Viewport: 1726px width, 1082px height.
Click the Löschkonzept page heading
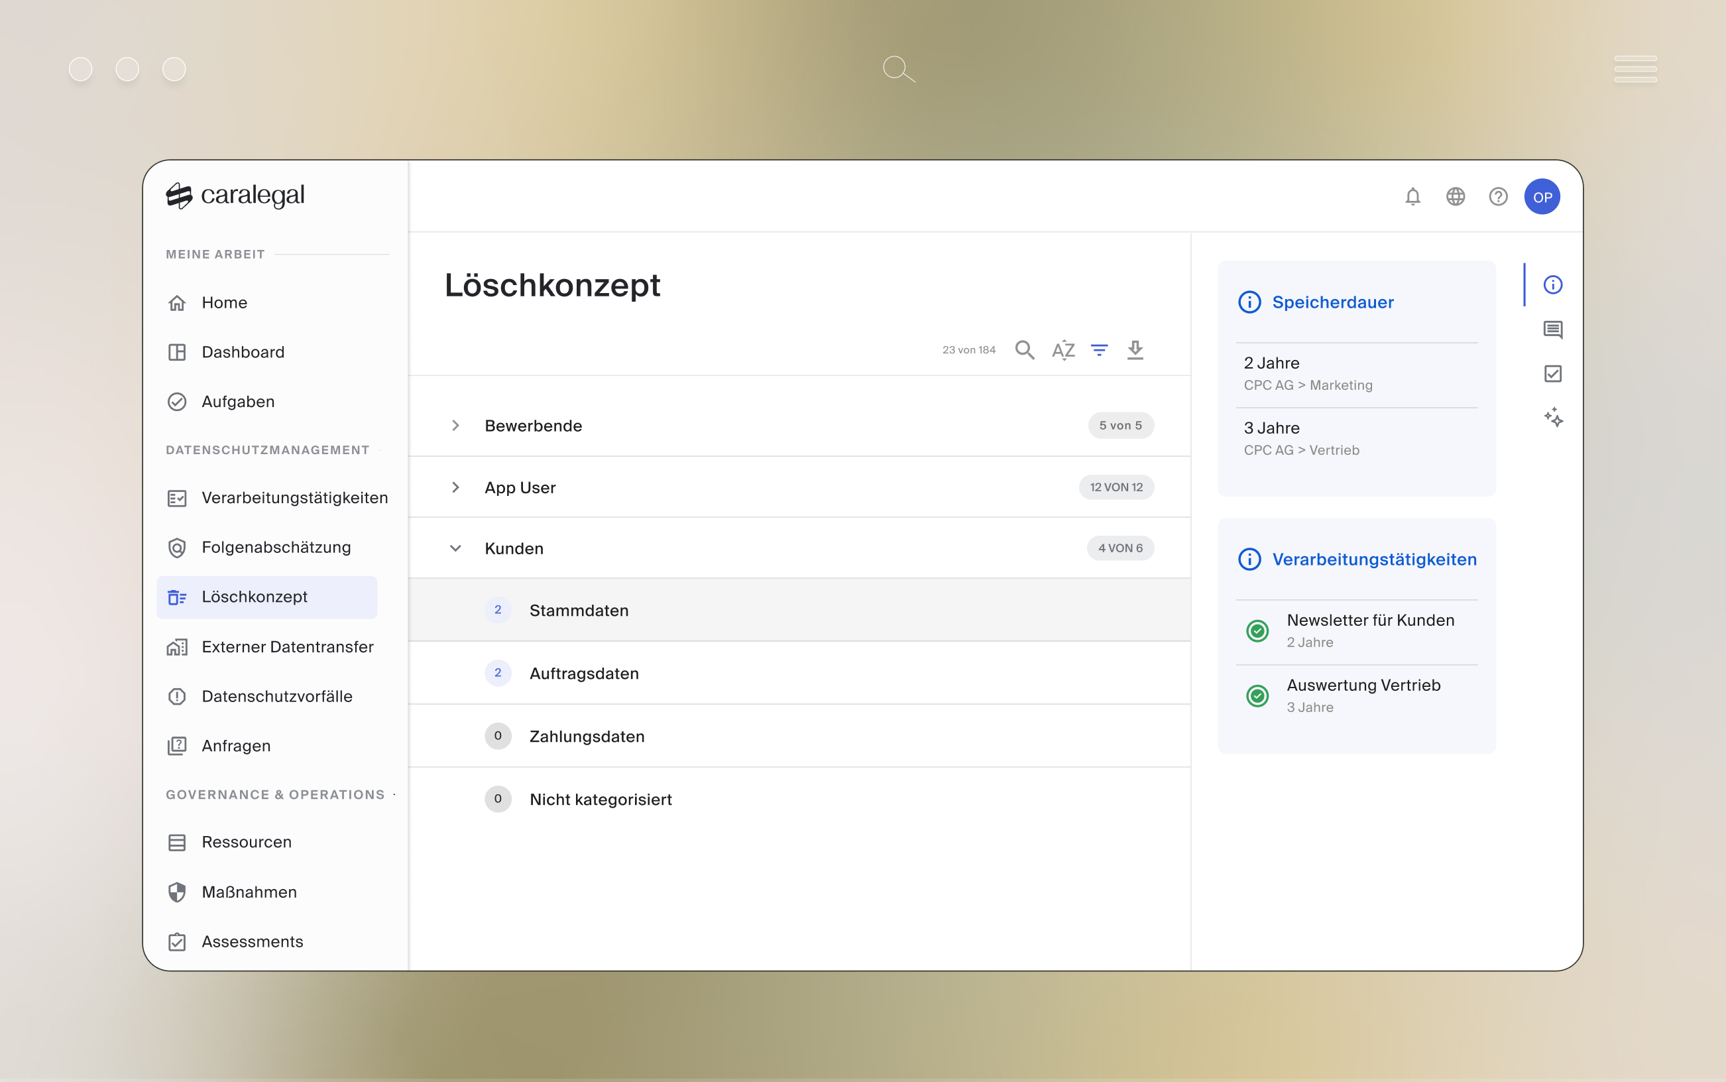(552, 285)
